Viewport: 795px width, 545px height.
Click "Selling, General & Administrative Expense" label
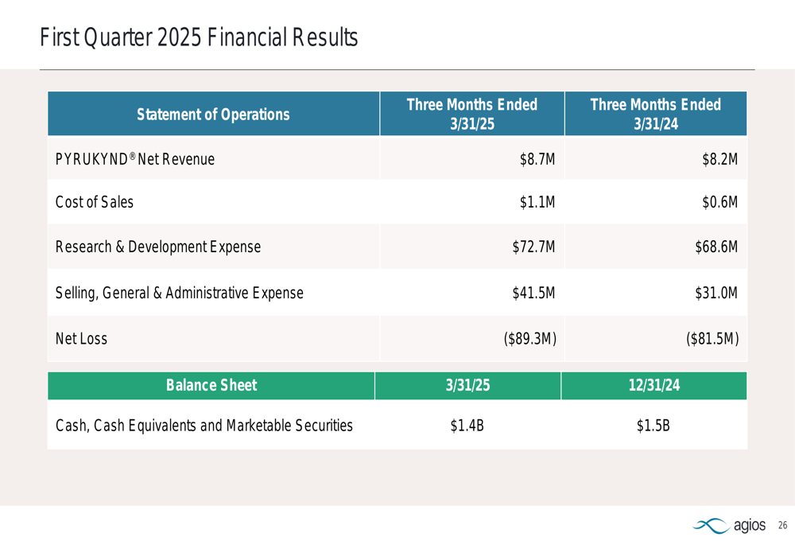pyautogui.click(x=180, y=293)
